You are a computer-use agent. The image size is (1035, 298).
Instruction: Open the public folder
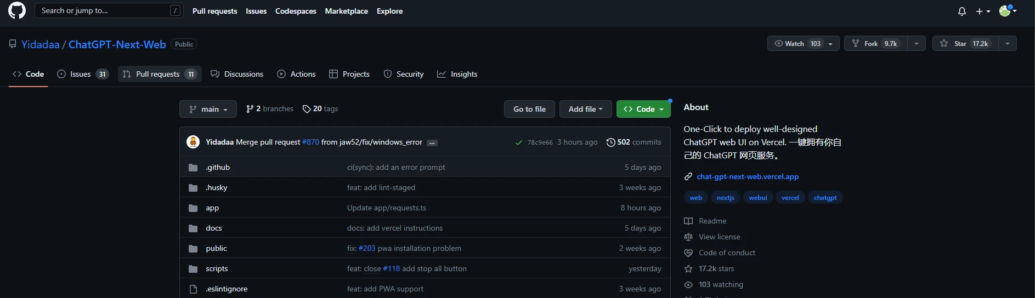click(x=216, y=248)
